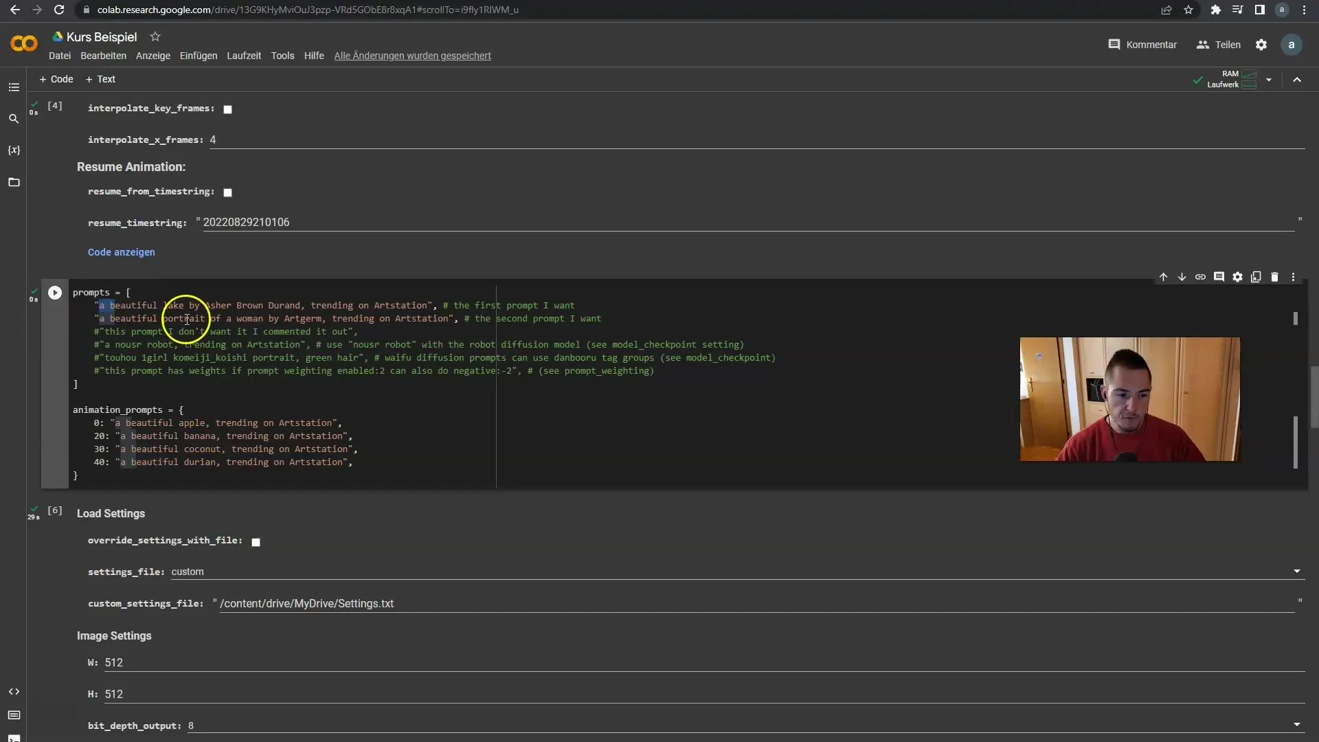This screenshot has height=742, width=1319.
Task: Toggle the interpolate_key_frames checkbox
Action: point(227,109)
